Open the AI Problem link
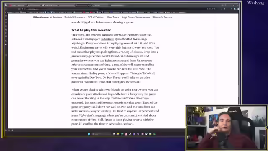The image size is (268, 151). (x=56, y=18)
